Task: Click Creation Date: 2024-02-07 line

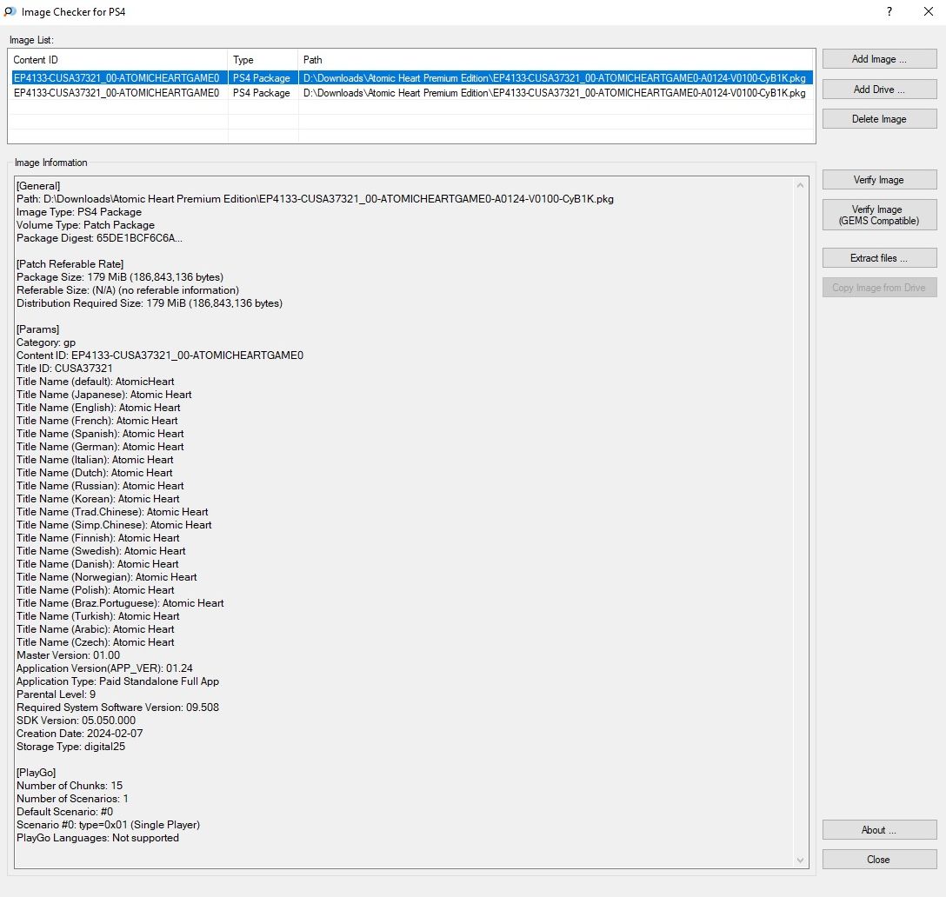Action: (x=80, y=734)
